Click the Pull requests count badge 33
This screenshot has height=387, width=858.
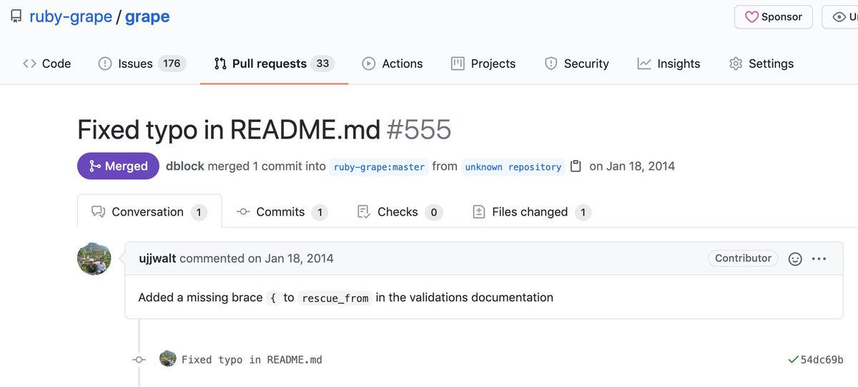pos(322,64)
